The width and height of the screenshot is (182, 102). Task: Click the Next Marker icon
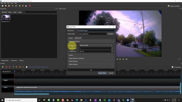tap(20, 67)
